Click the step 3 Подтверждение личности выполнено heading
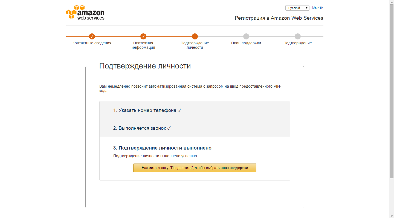Image resolution: width=394 pixels, height=218 pixels. click(x=162, y=148)
